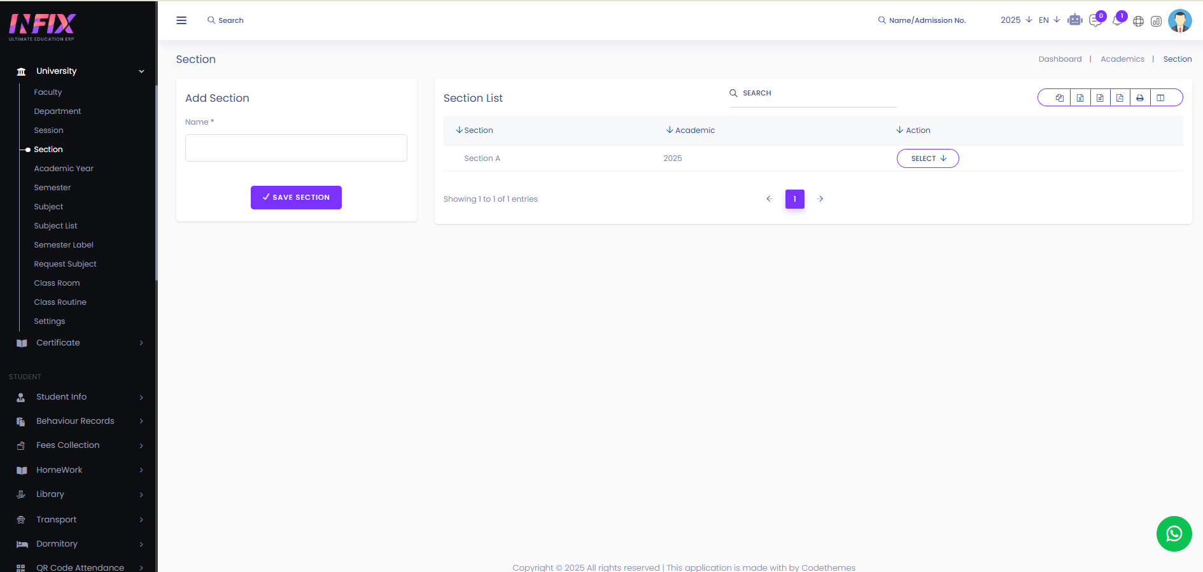Click the SAVE SECTION button
The width and height of the screenshot is (1203, 572).
(296, 197)
